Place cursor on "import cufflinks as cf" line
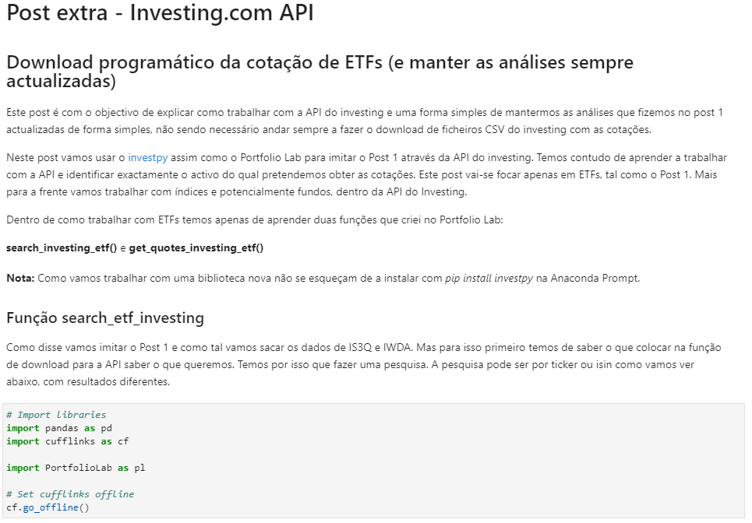752x523 pixels. pyautogui.click(x=67, y=441)
